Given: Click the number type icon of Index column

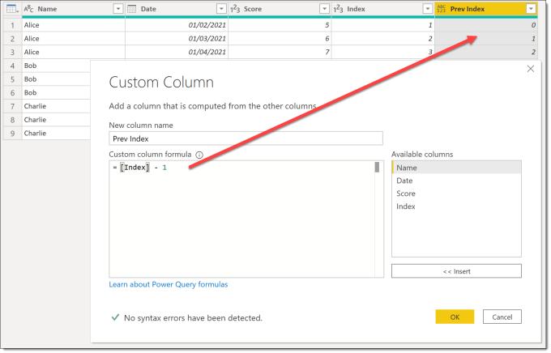Looking at the screenshot, I should tap(338, 9).
